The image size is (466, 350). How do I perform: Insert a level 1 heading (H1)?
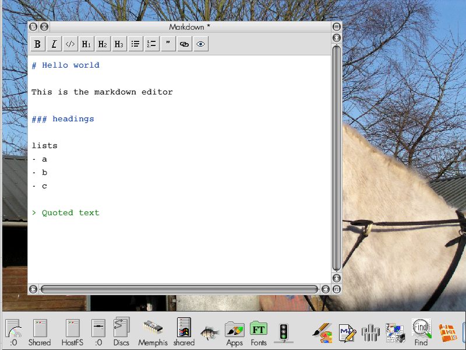coord(86,44)
